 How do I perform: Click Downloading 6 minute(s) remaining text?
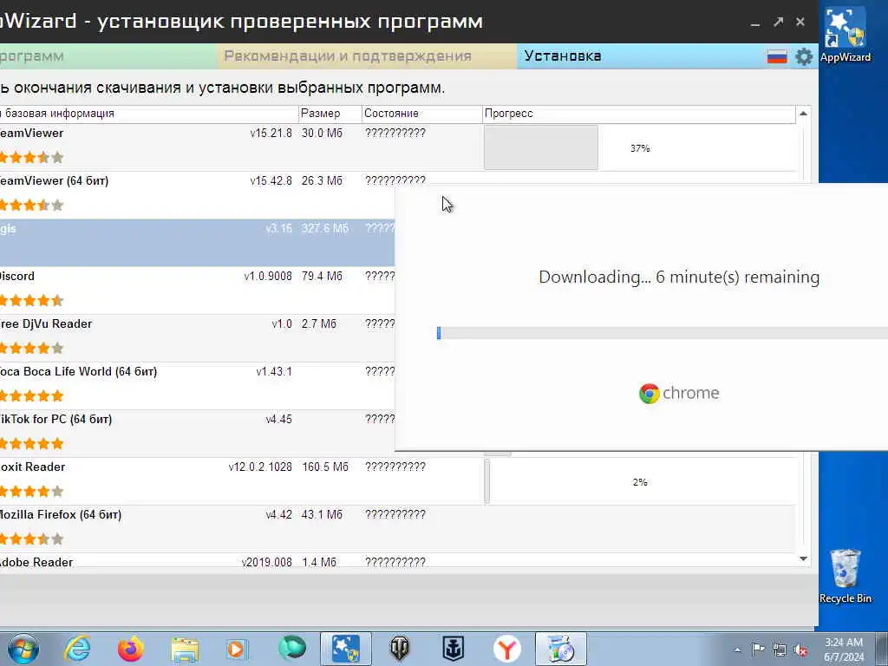(x=679, y=277)
